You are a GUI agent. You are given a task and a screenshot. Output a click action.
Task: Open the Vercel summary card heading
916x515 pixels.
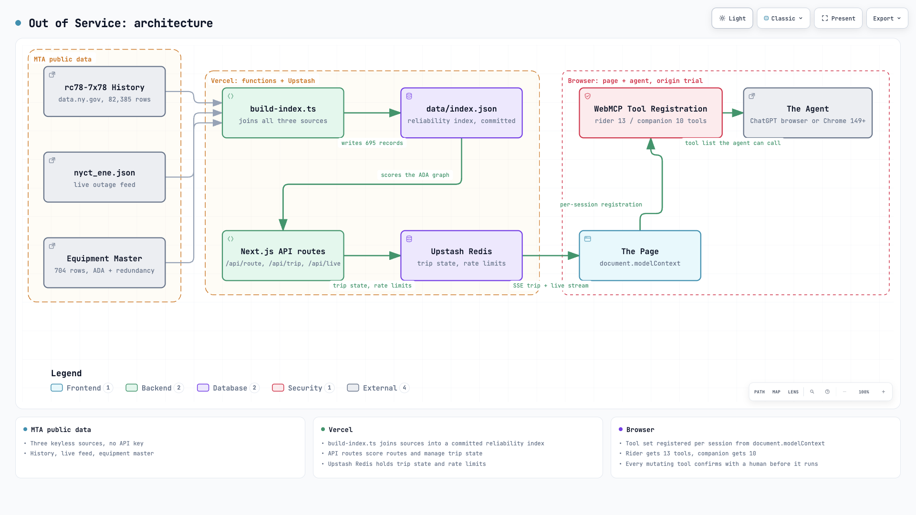click(x=341, y=430)
